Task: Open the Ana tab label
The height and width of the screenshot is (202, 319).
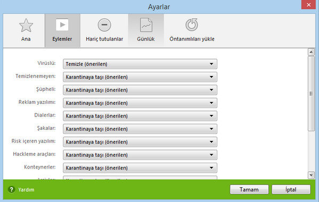Action: pyautogui.click(x=26, y=39)
